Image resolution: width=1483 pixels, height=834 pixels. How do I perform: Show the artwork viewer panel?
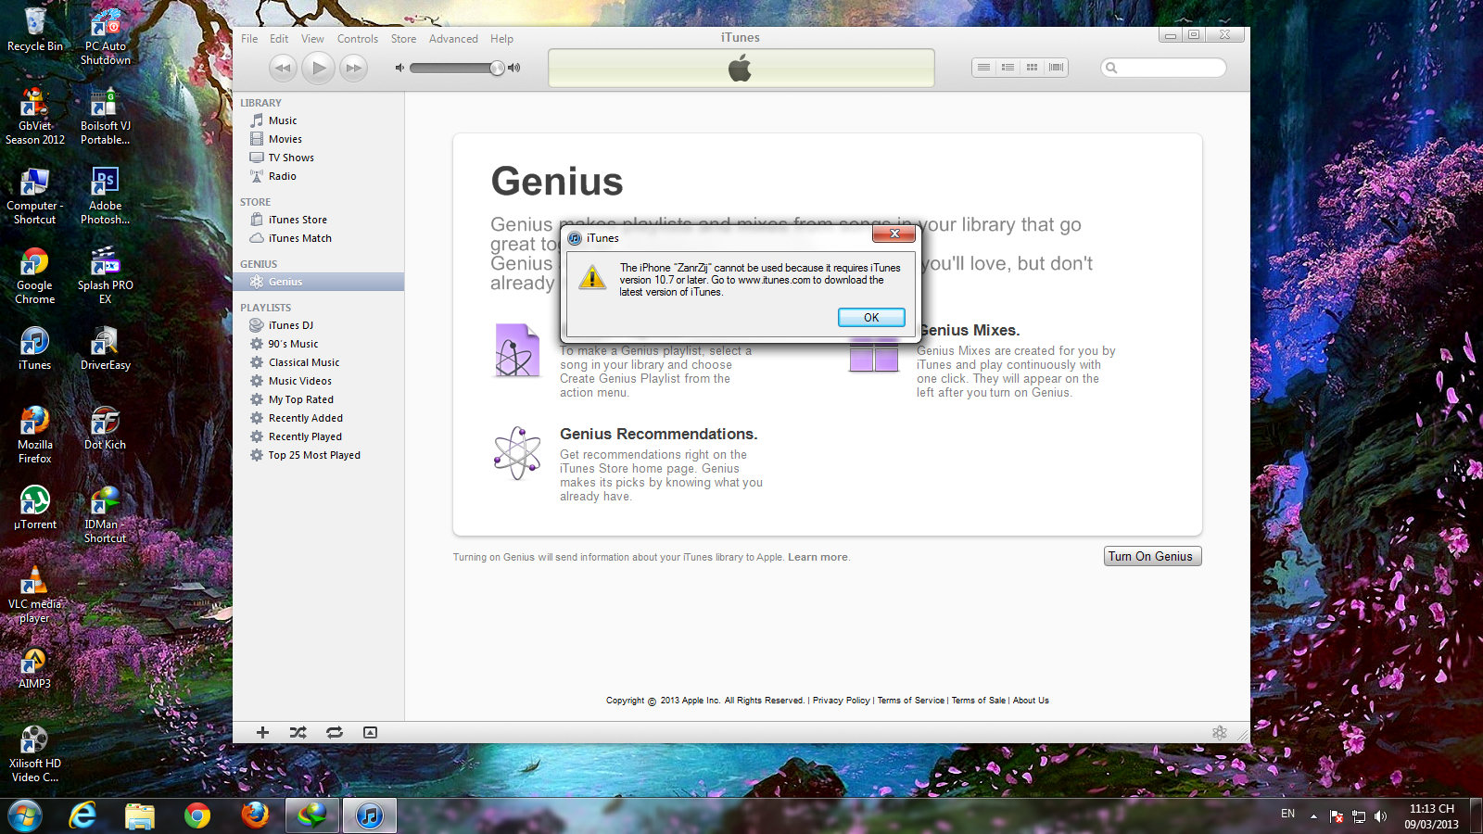click(370, 732)
